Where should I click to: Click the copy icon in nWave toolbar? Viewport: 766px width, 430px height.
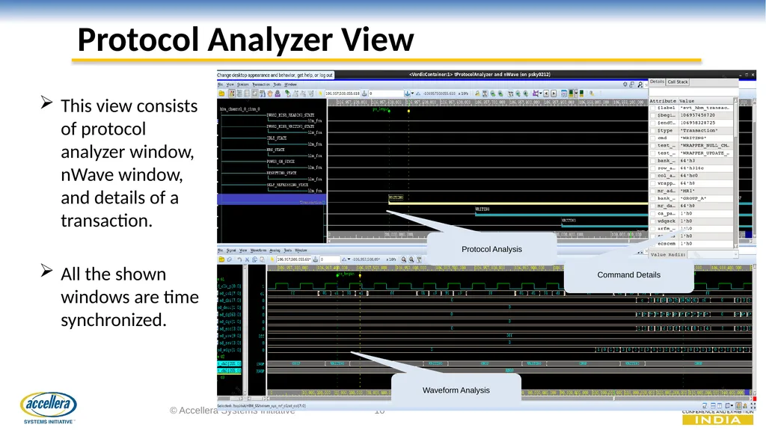tap(254, 259)
